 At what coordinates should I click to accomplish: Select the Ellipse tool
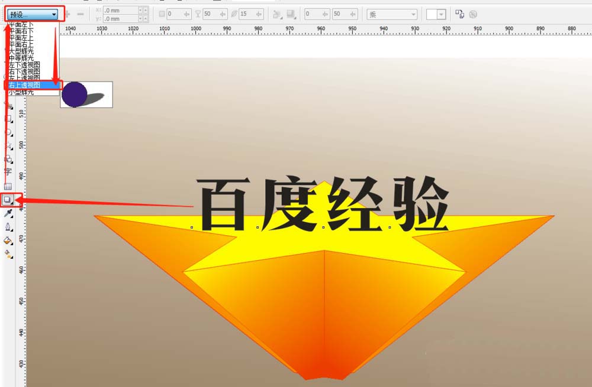tap(8, 132)
